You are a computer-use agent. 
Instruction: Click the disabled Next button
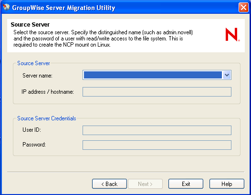pyautogui.click(x=146, y=184)
